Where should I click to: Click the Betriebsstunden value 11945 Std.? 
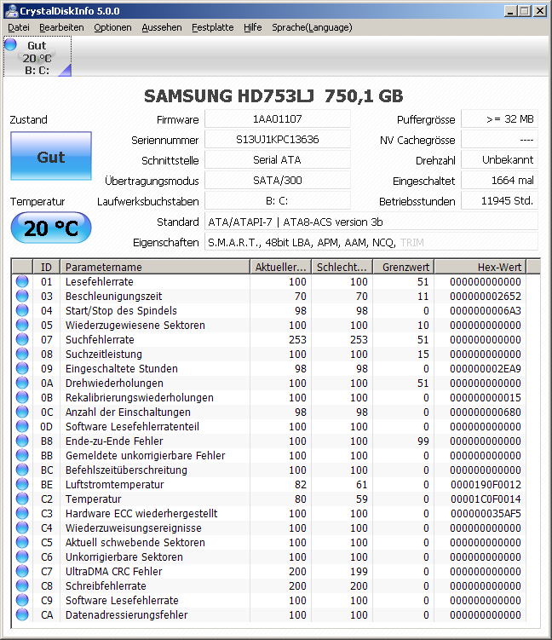click(500, 201)
